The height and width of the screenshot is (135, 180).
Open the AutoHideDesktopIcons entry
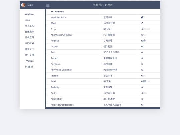[x=62, y=105]
